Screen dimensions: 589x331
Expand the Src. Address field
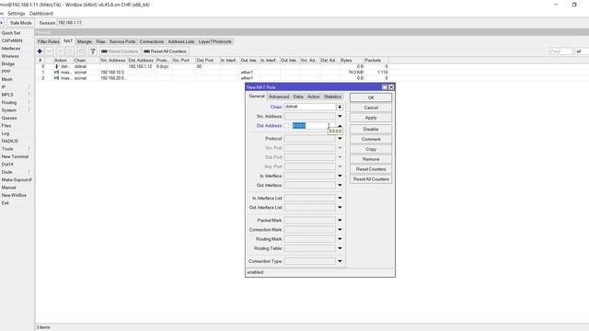coord(340,117)
